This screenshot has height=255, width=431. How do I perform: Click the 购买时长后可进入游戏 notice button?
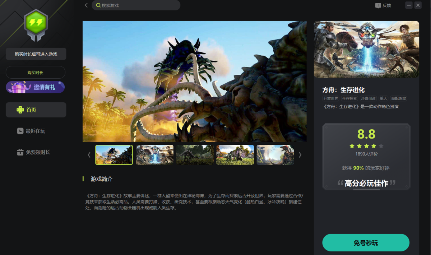pos(36,54)
